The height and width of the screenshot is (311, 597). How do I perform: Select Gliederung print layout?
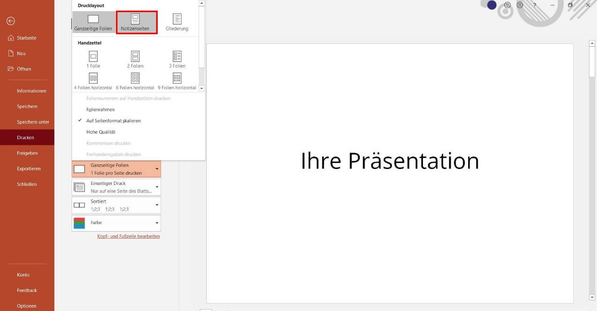(x=177, y=22)
